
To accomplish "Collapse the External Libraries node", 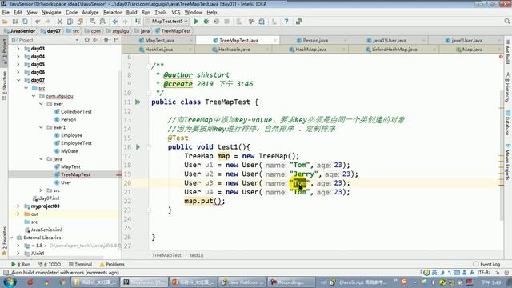I will (x=11, y=238).
